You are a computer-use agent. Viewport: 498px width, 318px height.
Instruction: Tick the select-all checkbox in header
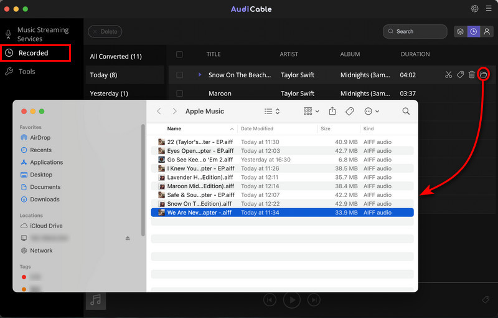(179, 54)
